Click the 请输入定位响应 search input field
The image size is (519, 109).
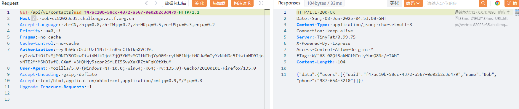pyautogui.click(x=452, y=3)
